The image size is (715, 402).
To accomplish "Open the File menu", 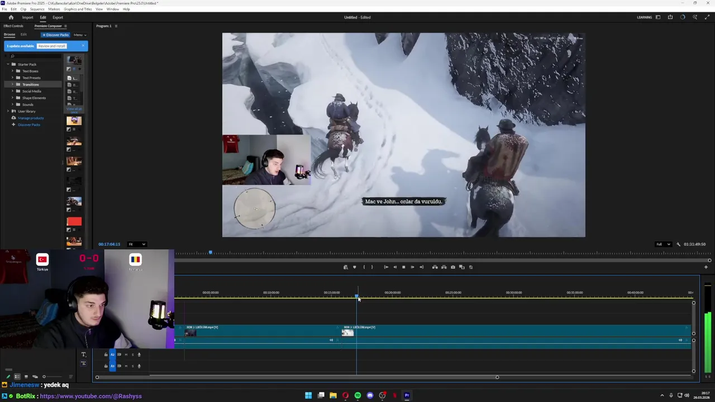I will (x=4, y=9).
